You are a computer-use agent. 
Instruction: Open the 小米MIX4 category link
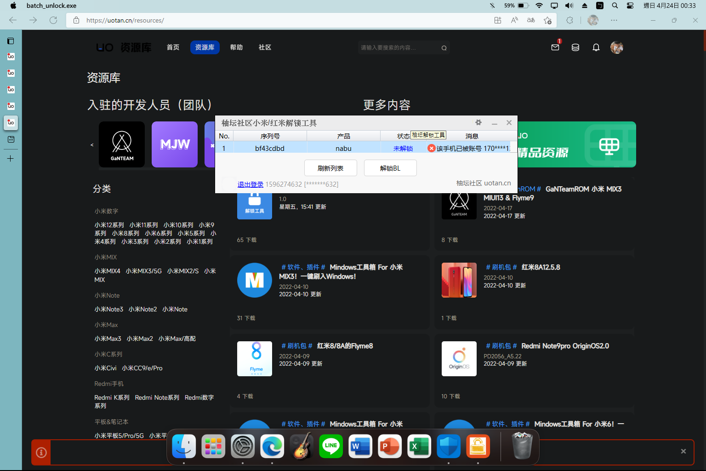tap(107, 271)
